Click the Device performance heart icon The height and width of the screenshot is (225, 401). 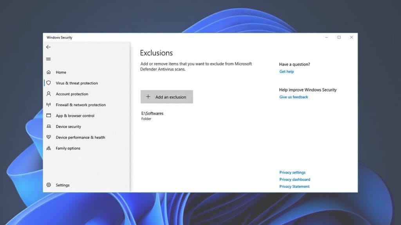(49, 137)
